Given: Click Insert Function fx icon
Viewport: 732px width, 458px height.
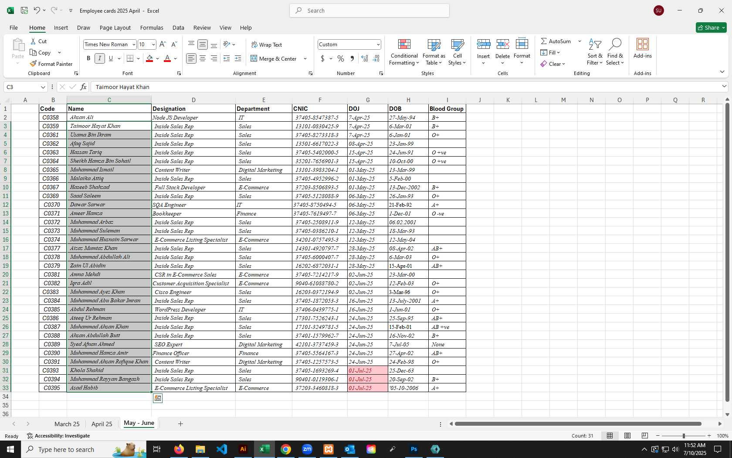Looking at the screenshot, I should pos(84,87).
